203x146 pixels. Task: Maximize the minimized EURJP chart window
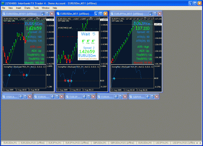click(x=89, y=97)
